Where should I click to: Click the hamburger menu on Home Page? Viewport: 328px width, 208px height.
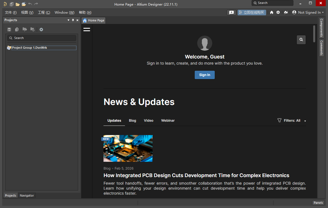(87, 30)
